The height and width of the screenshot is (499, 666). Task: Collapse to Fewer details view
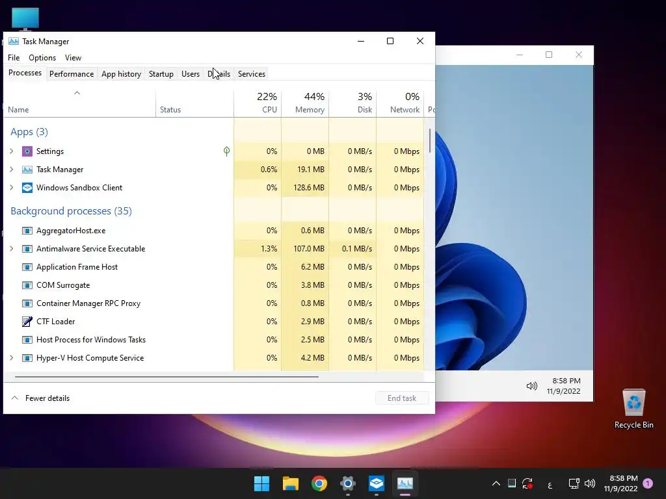[40, 398]
